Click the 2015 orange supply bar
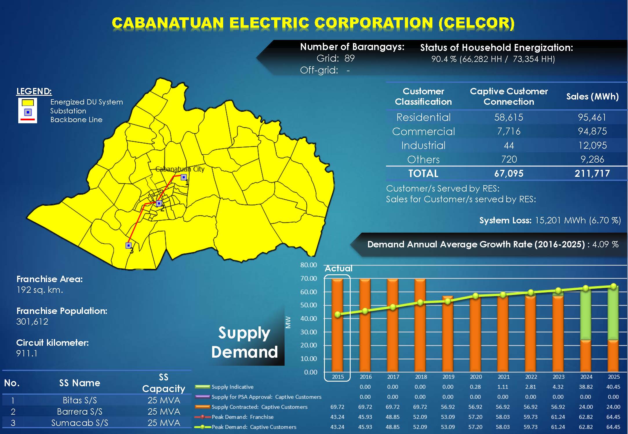The height and width of the screenshot is (434, 628). (x=337, y=325)
